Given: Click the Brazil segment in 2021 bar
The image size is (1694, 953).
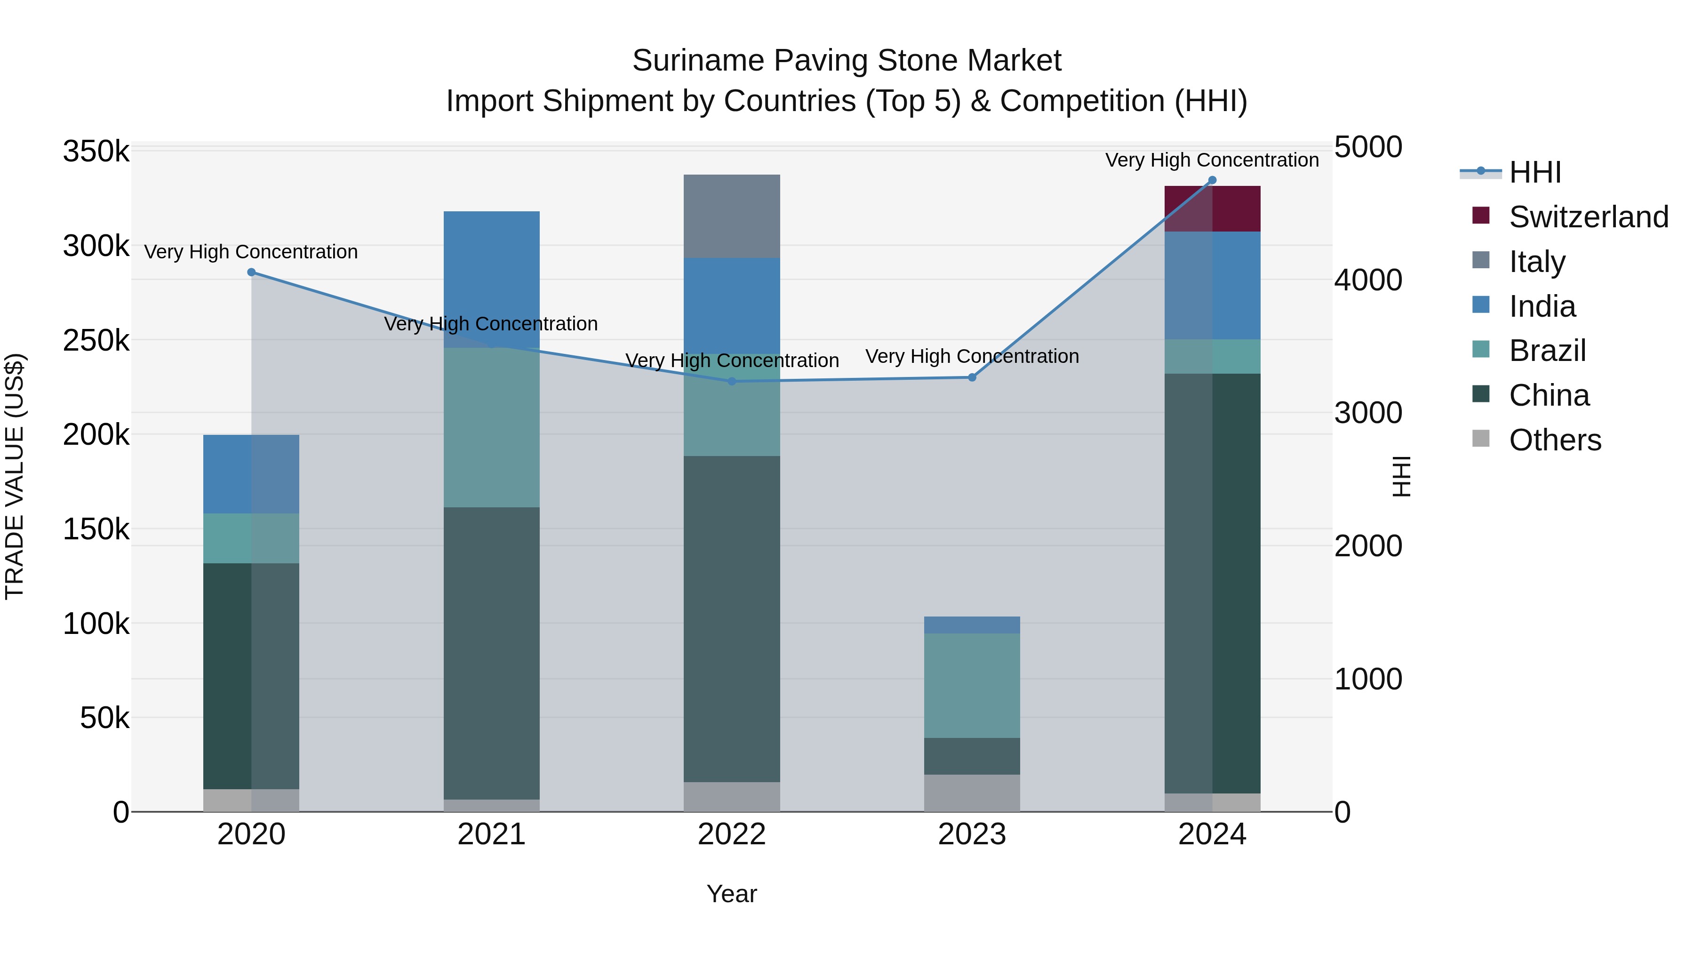Looking at the screenshot, I should click(x=492, y=427).
